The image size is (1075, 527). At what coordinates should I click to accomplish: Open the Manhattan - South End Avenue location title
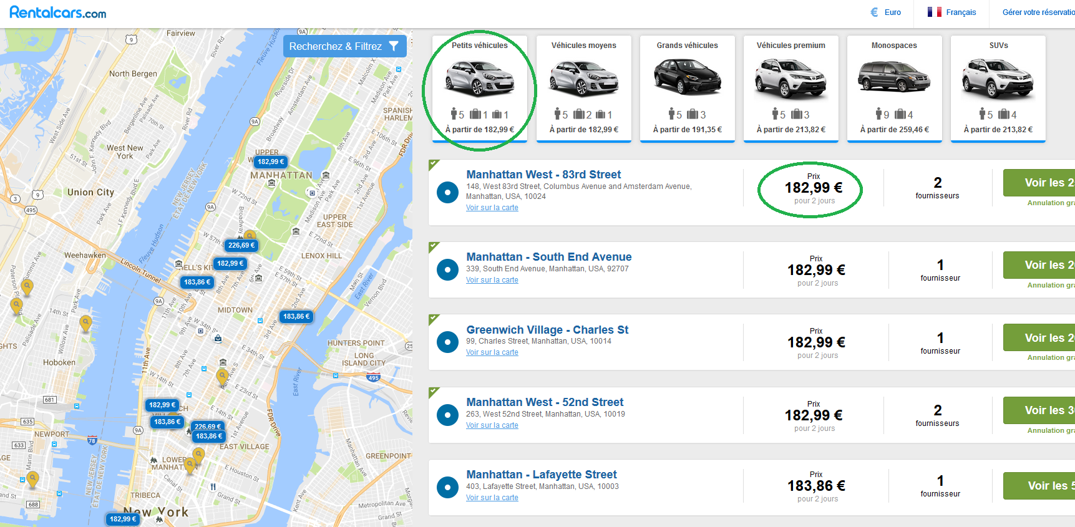548,257
